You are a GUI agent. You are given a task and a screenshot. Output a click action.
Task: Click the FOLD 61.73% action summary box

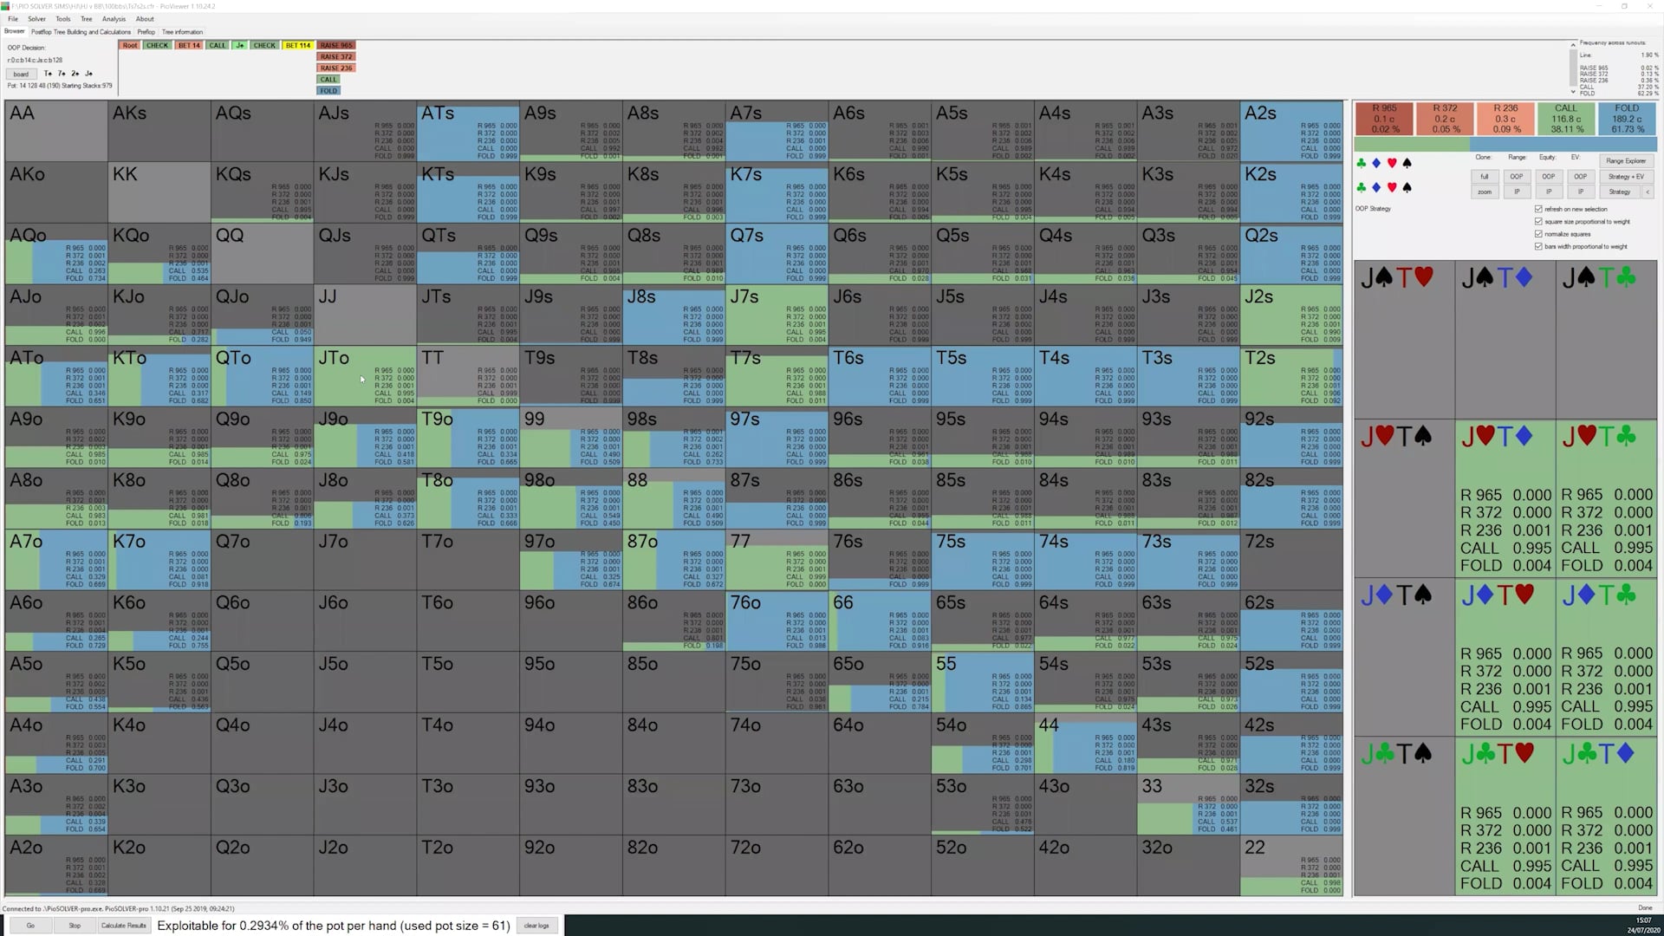1627,119
